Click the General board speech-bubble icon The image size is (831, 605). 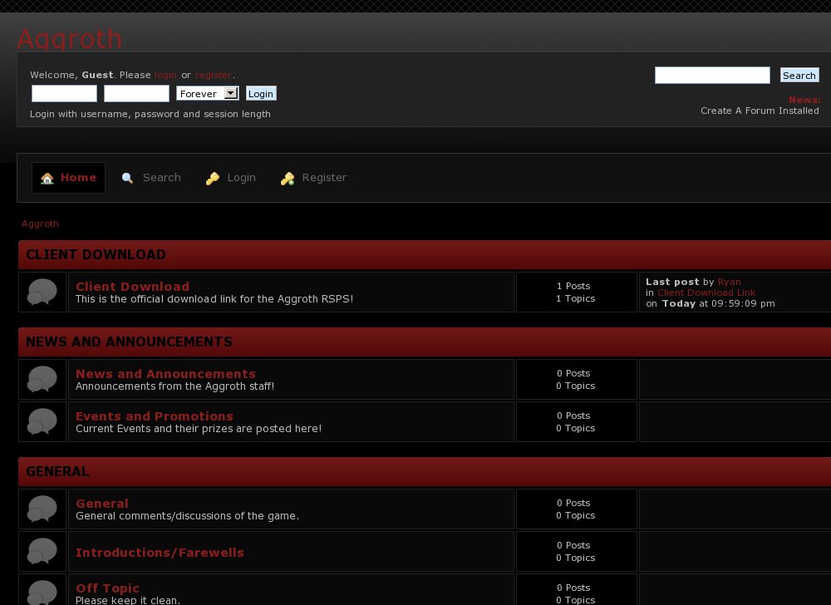point(42,509)
